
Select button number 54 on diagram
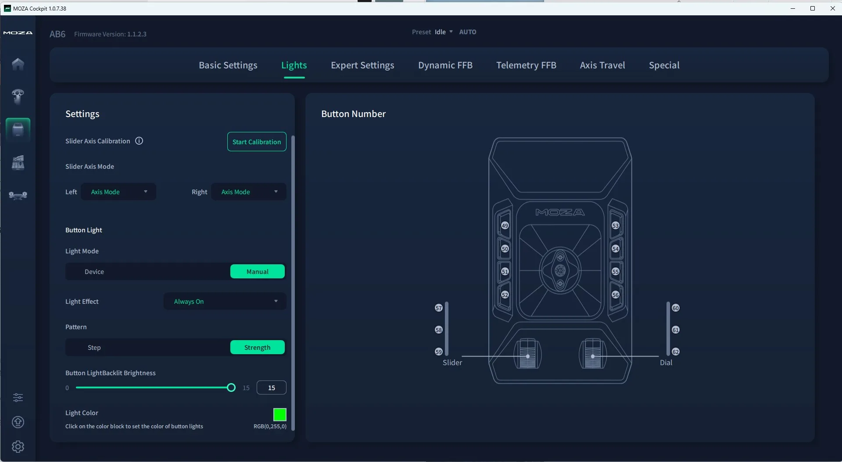click(616, 249)
